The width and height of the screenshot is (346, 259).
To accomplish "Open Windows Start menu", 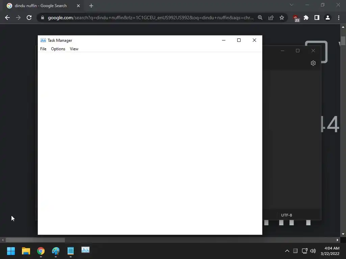I will tap(11, 251).
